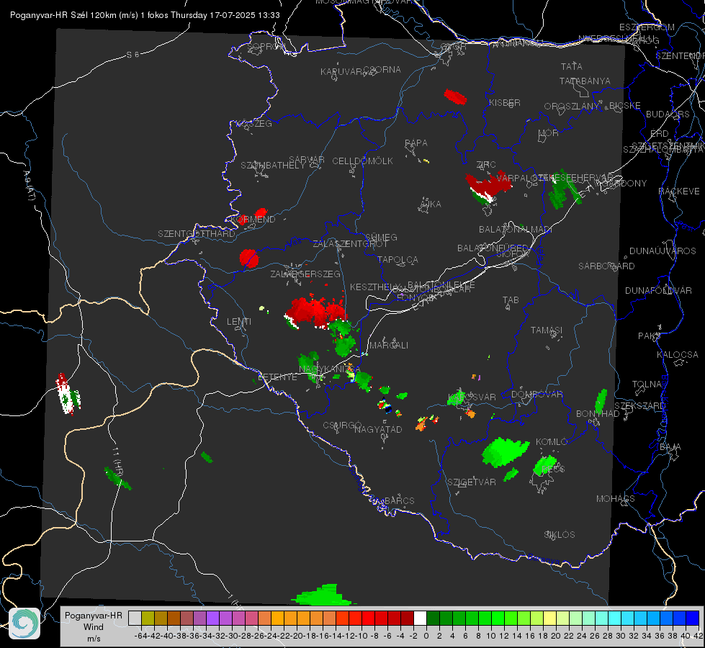Image resolution: width=705 pixels, height=648 pixels.
Task: Click the LETENYE town label
Action: coord(277,377)
